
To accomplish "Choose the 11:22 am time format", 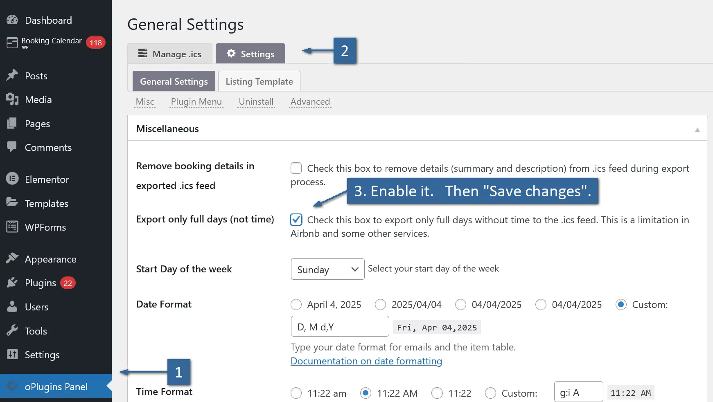I will pos(296,393).
